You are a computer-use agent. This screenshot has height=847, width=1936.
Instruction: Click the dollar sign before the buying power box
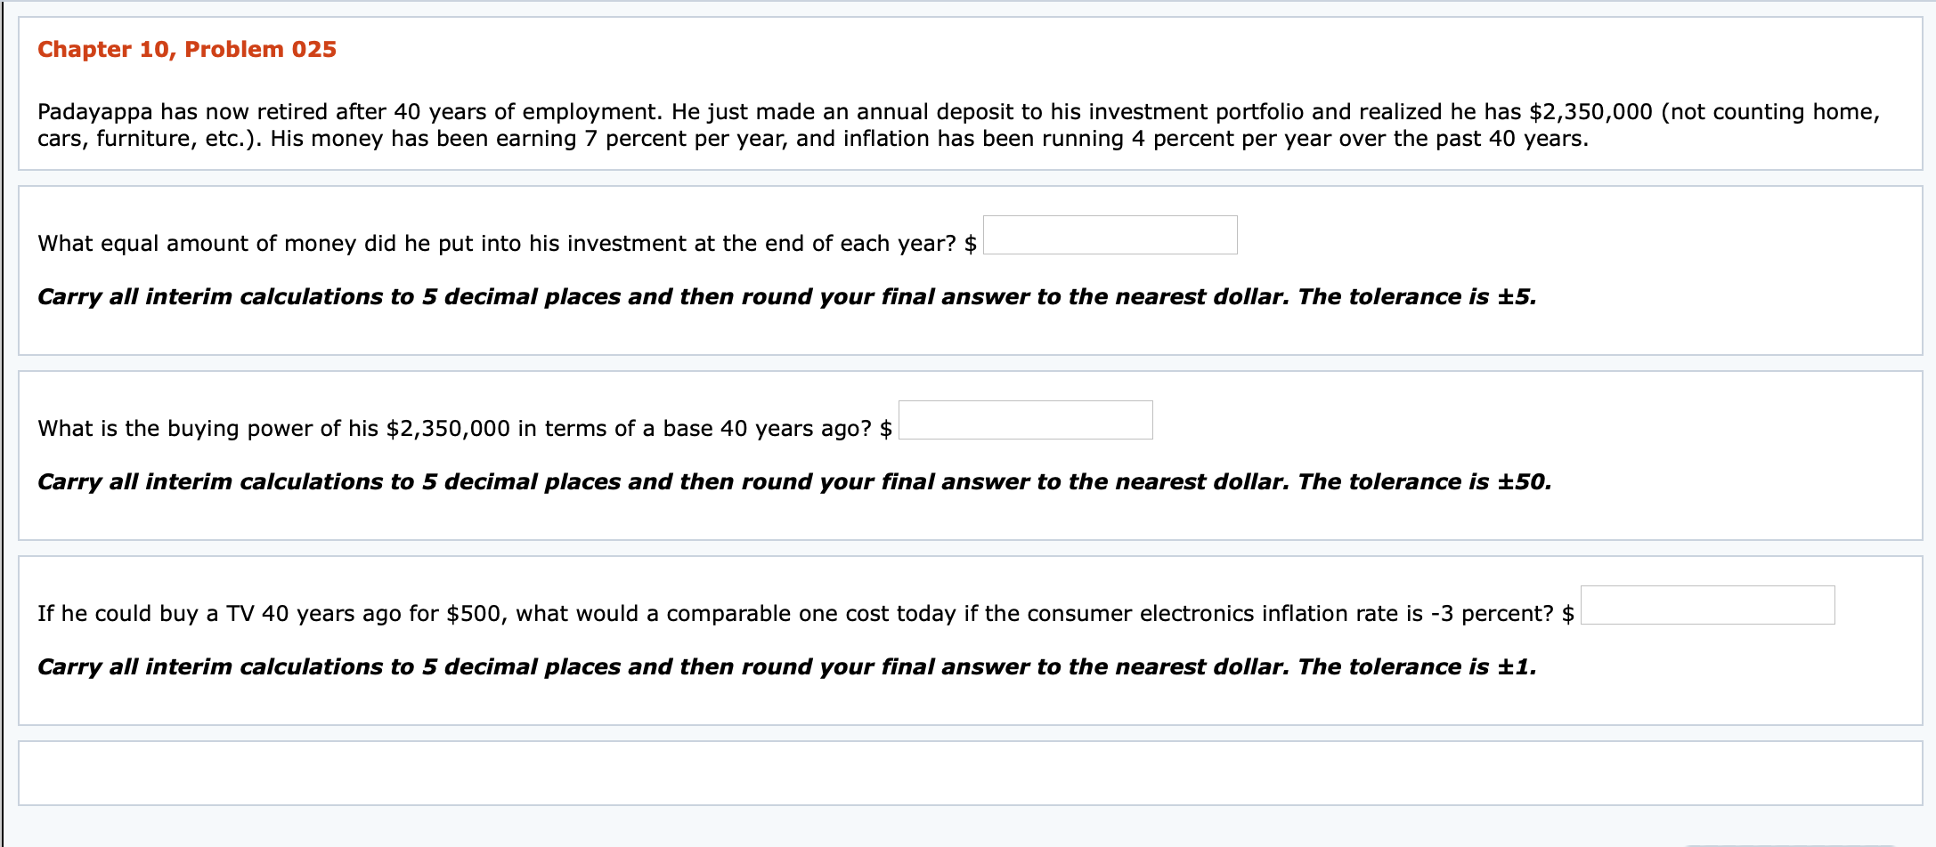(885, 428)
